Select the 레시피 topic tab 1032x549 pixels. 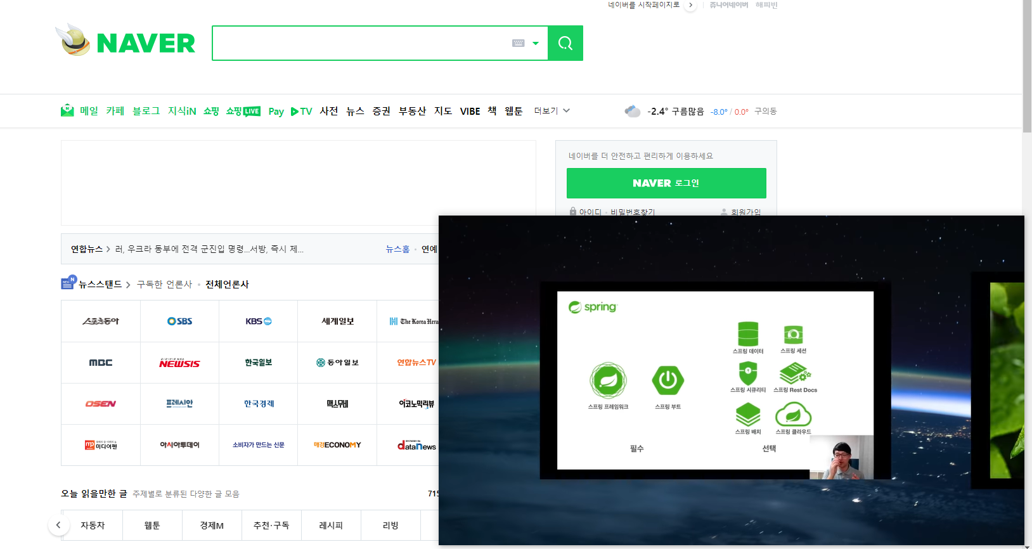(331, 526)
